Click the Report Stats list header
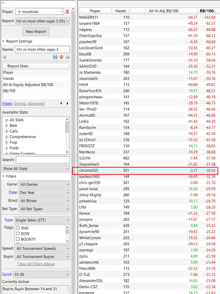 point(36,66)
